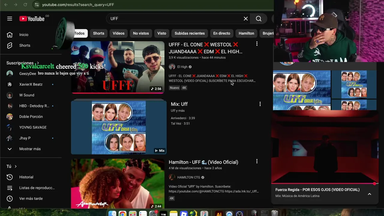Click the El High channel avatar
The height and width of the screenshot is (216, 384).
[172, 67]
